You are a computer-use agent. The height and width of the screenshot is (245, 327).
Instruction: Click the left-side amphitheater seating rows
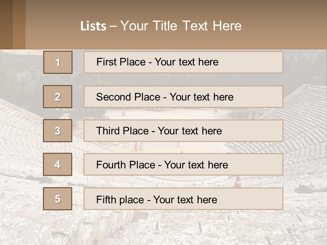point(20,136)
